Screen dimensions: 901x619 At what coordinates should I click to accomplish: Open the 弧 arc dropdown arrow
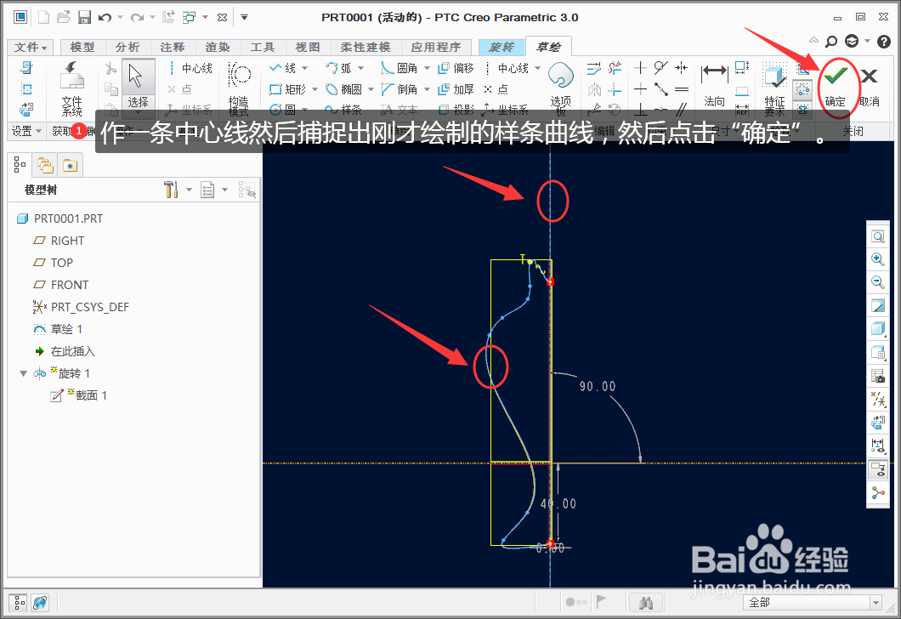point(361,68)
